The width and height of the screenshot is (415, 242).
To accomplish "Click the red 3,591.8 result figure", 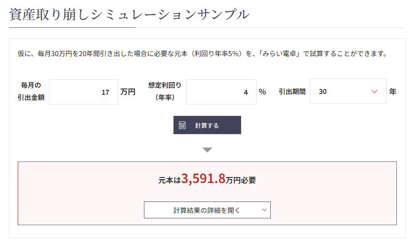I will pyautogui.click(x=203, y=179).
